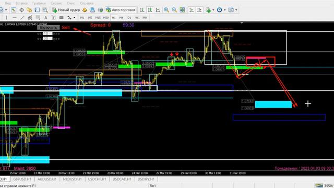Screen dimensions: 334x188
Task: Open the Графики menu
Action: (x=39, y=3)
